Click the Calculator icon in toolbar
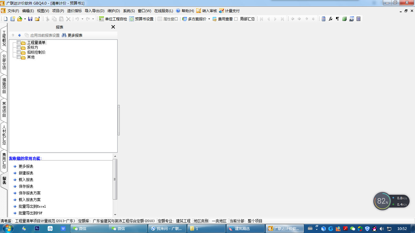 324,19
